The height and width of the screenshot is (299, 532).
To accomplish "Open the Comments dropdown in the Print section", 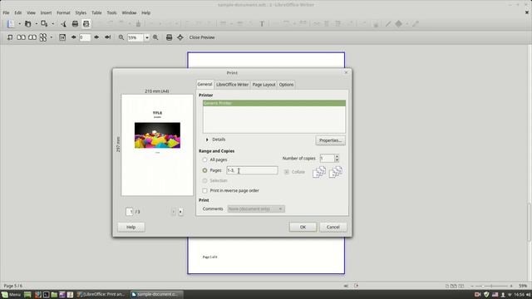I will coord(256,208).
